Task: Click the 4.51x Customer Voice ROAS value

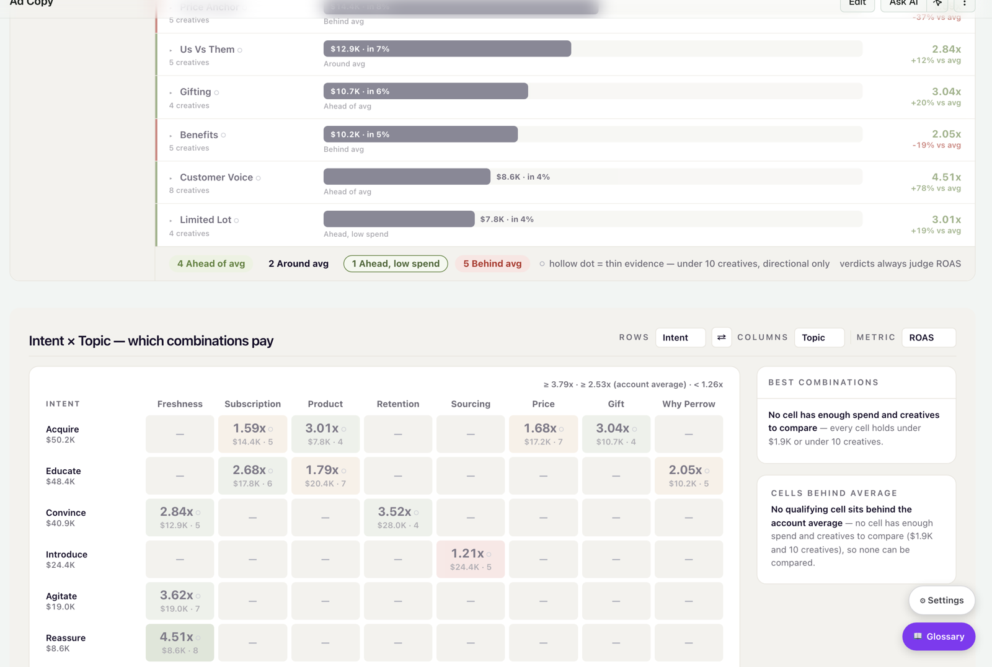Action: pyautogui.click(x=946, y=177)
